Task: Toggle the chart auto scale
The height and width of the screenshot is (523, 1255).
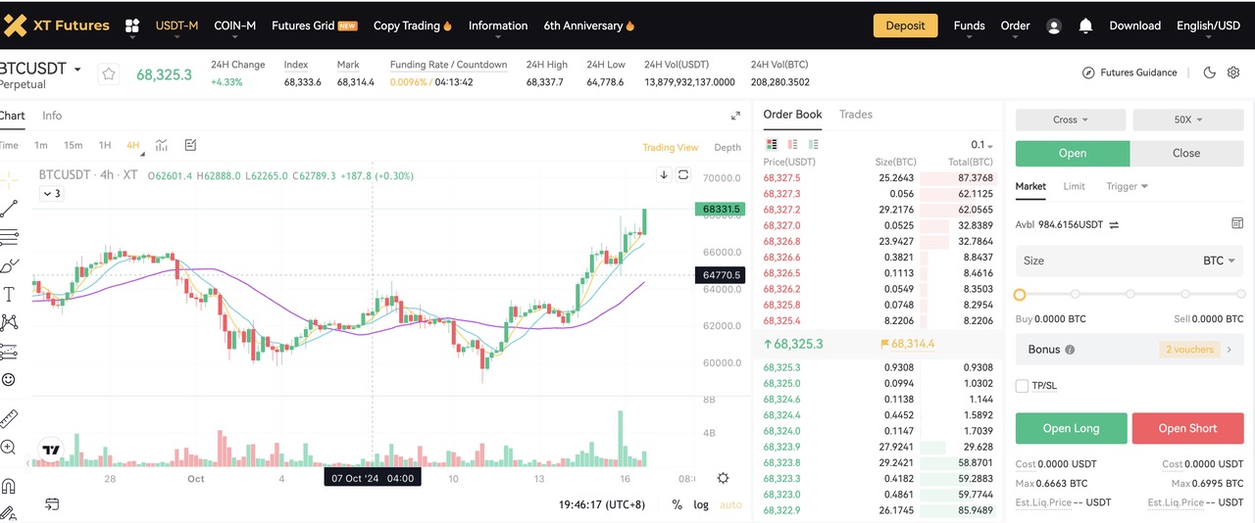Action: [730, 504]
